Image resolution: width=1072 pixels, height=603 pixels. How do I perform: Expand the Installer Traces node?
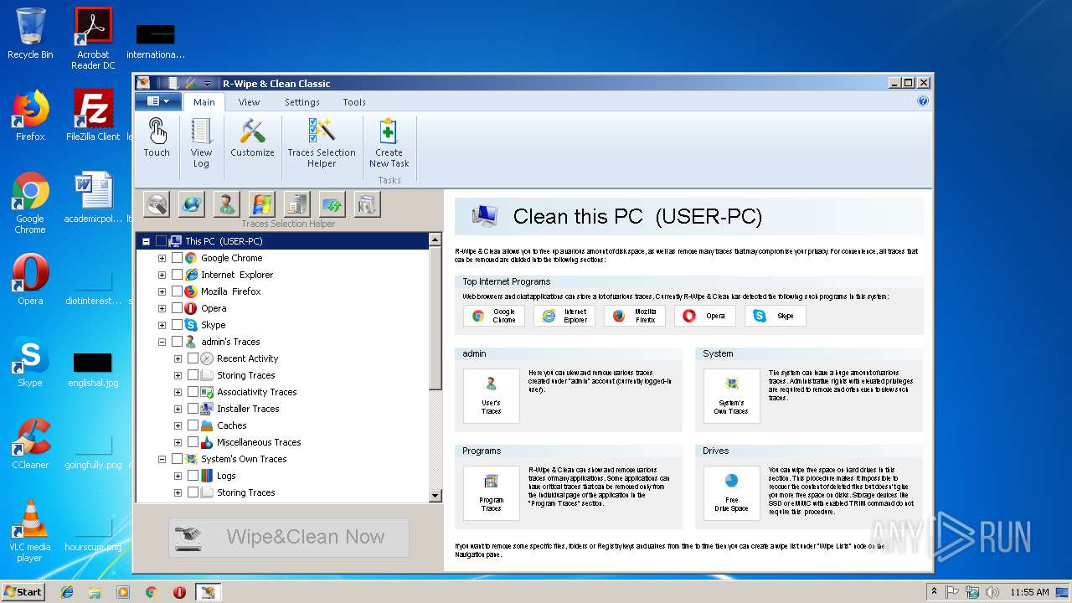click(x=178, y=409)
